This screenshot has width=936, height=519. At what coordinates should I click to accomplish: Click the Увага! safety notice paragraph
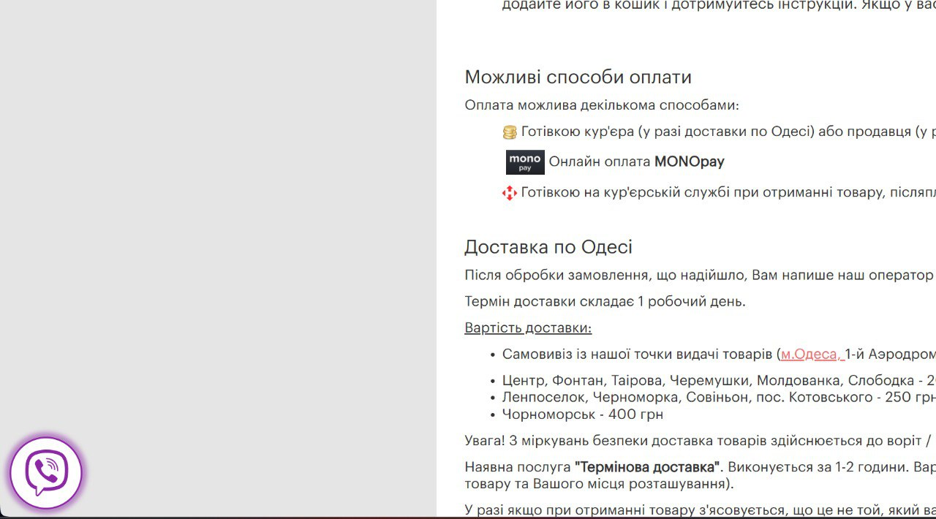pyautogui.click(x=695, y=441)
